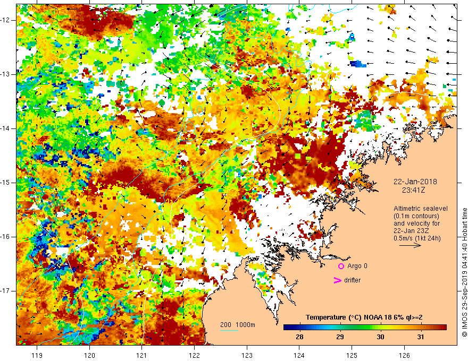This screenshot has width=468, height=361.
Task: Click the magenta Argo 0 circle marker
Action: [341, 266]
